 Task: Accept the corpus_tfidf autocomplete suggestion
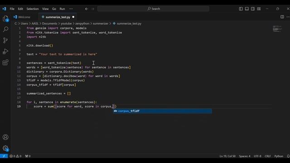[x=163, y=111]
